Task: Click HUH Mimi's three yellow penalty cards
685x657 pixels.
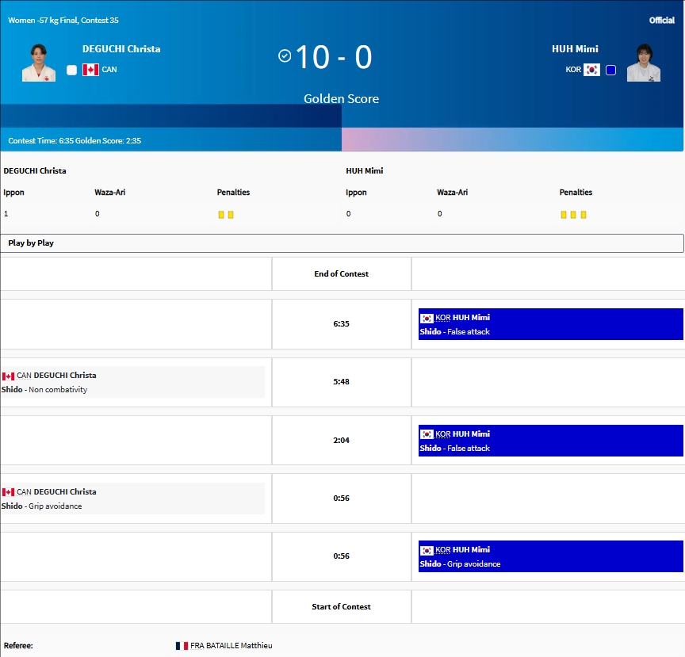Action: [573, 215]
